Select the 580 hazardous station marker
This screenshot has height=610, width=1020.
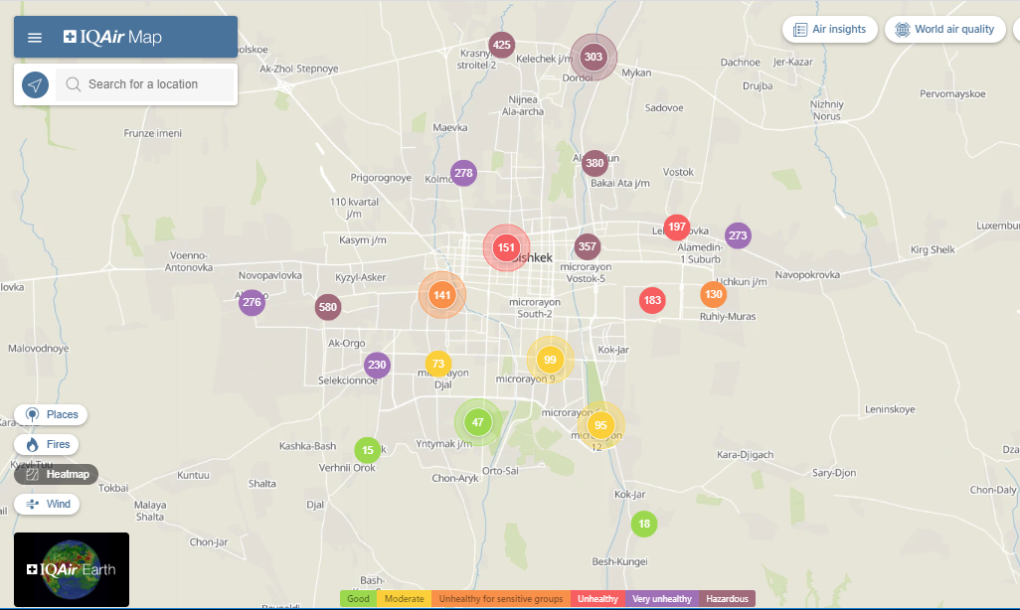[328, 307]
